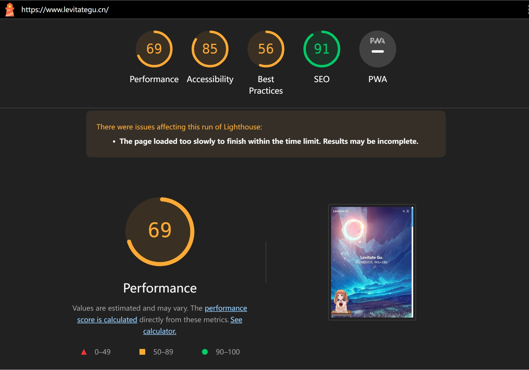The width and height of the screenshot is (529, 370).
Task: Open the 'See calculator.' link
Action: click(x=236, y=320)
